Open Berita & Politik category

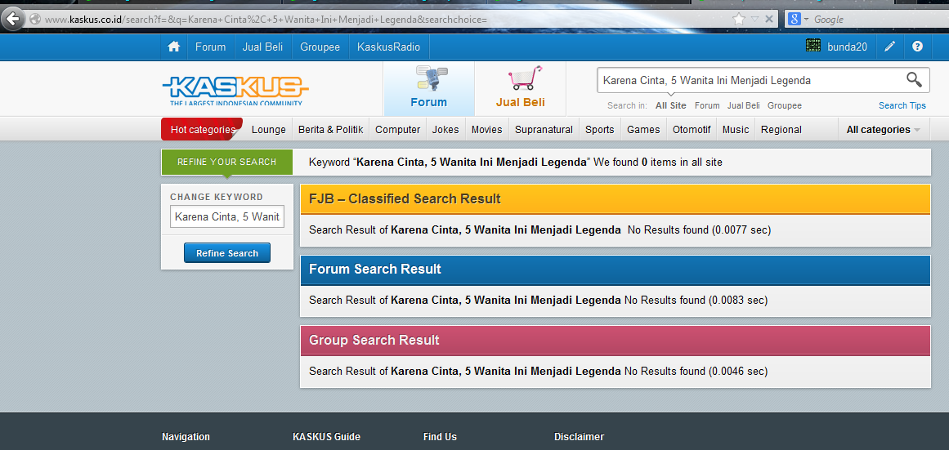[330, 129]
